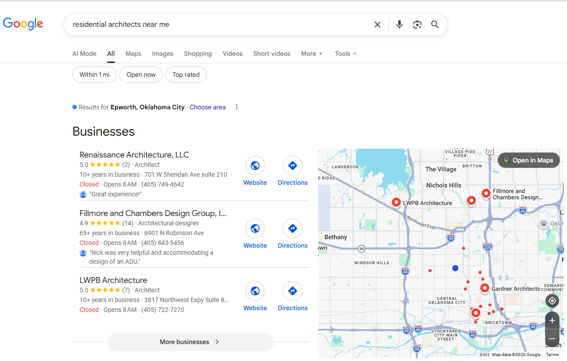Open Google Lens image search icon

click(x=417, y=25)
